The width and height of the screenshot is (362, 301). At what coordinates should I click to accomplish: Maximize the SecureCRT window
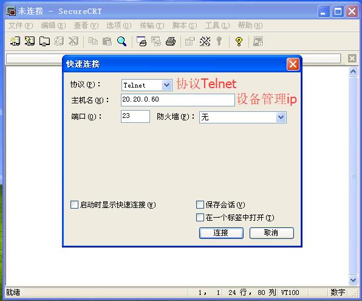338,11
